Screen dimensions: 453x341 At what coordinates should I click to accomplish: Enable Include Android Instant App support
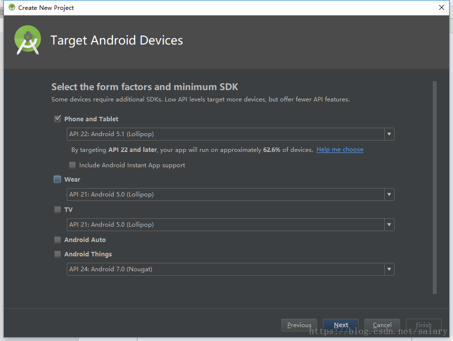(72, 165)
